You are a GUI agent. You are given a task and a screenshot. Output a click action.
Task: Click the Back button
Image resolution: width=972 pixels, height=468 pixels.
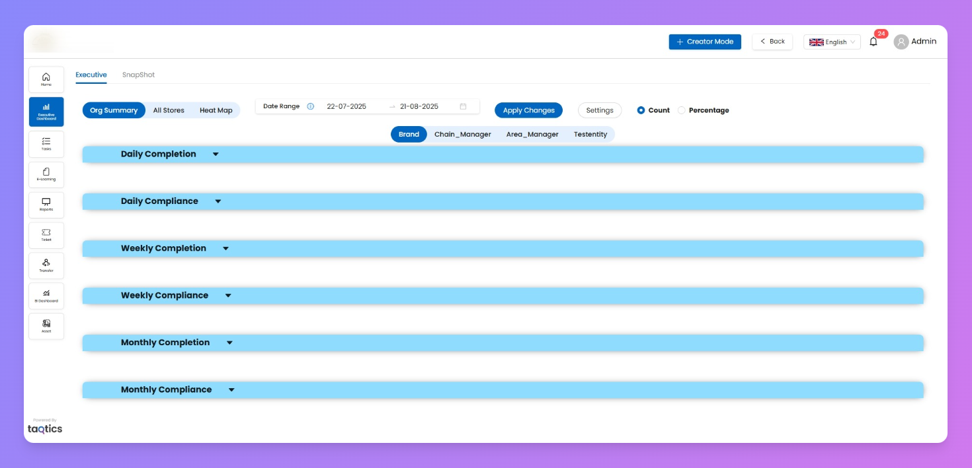[x=772, y=42]
